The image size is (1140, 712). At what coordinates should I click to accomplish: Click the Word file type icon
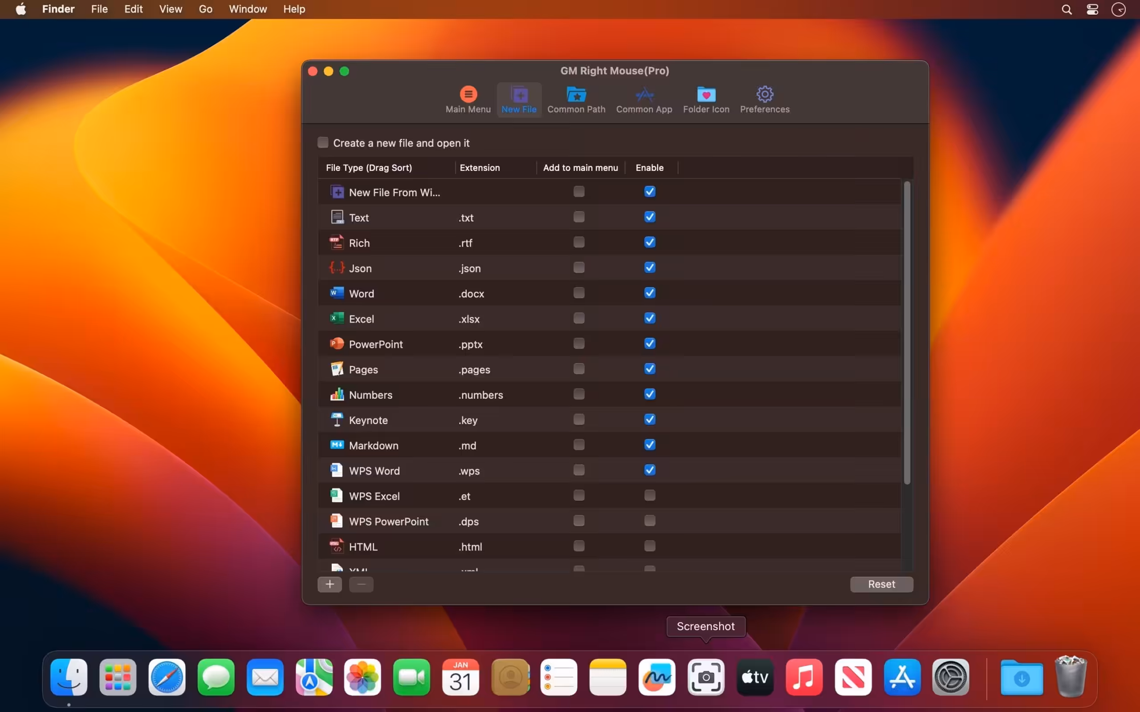(336, 293)
